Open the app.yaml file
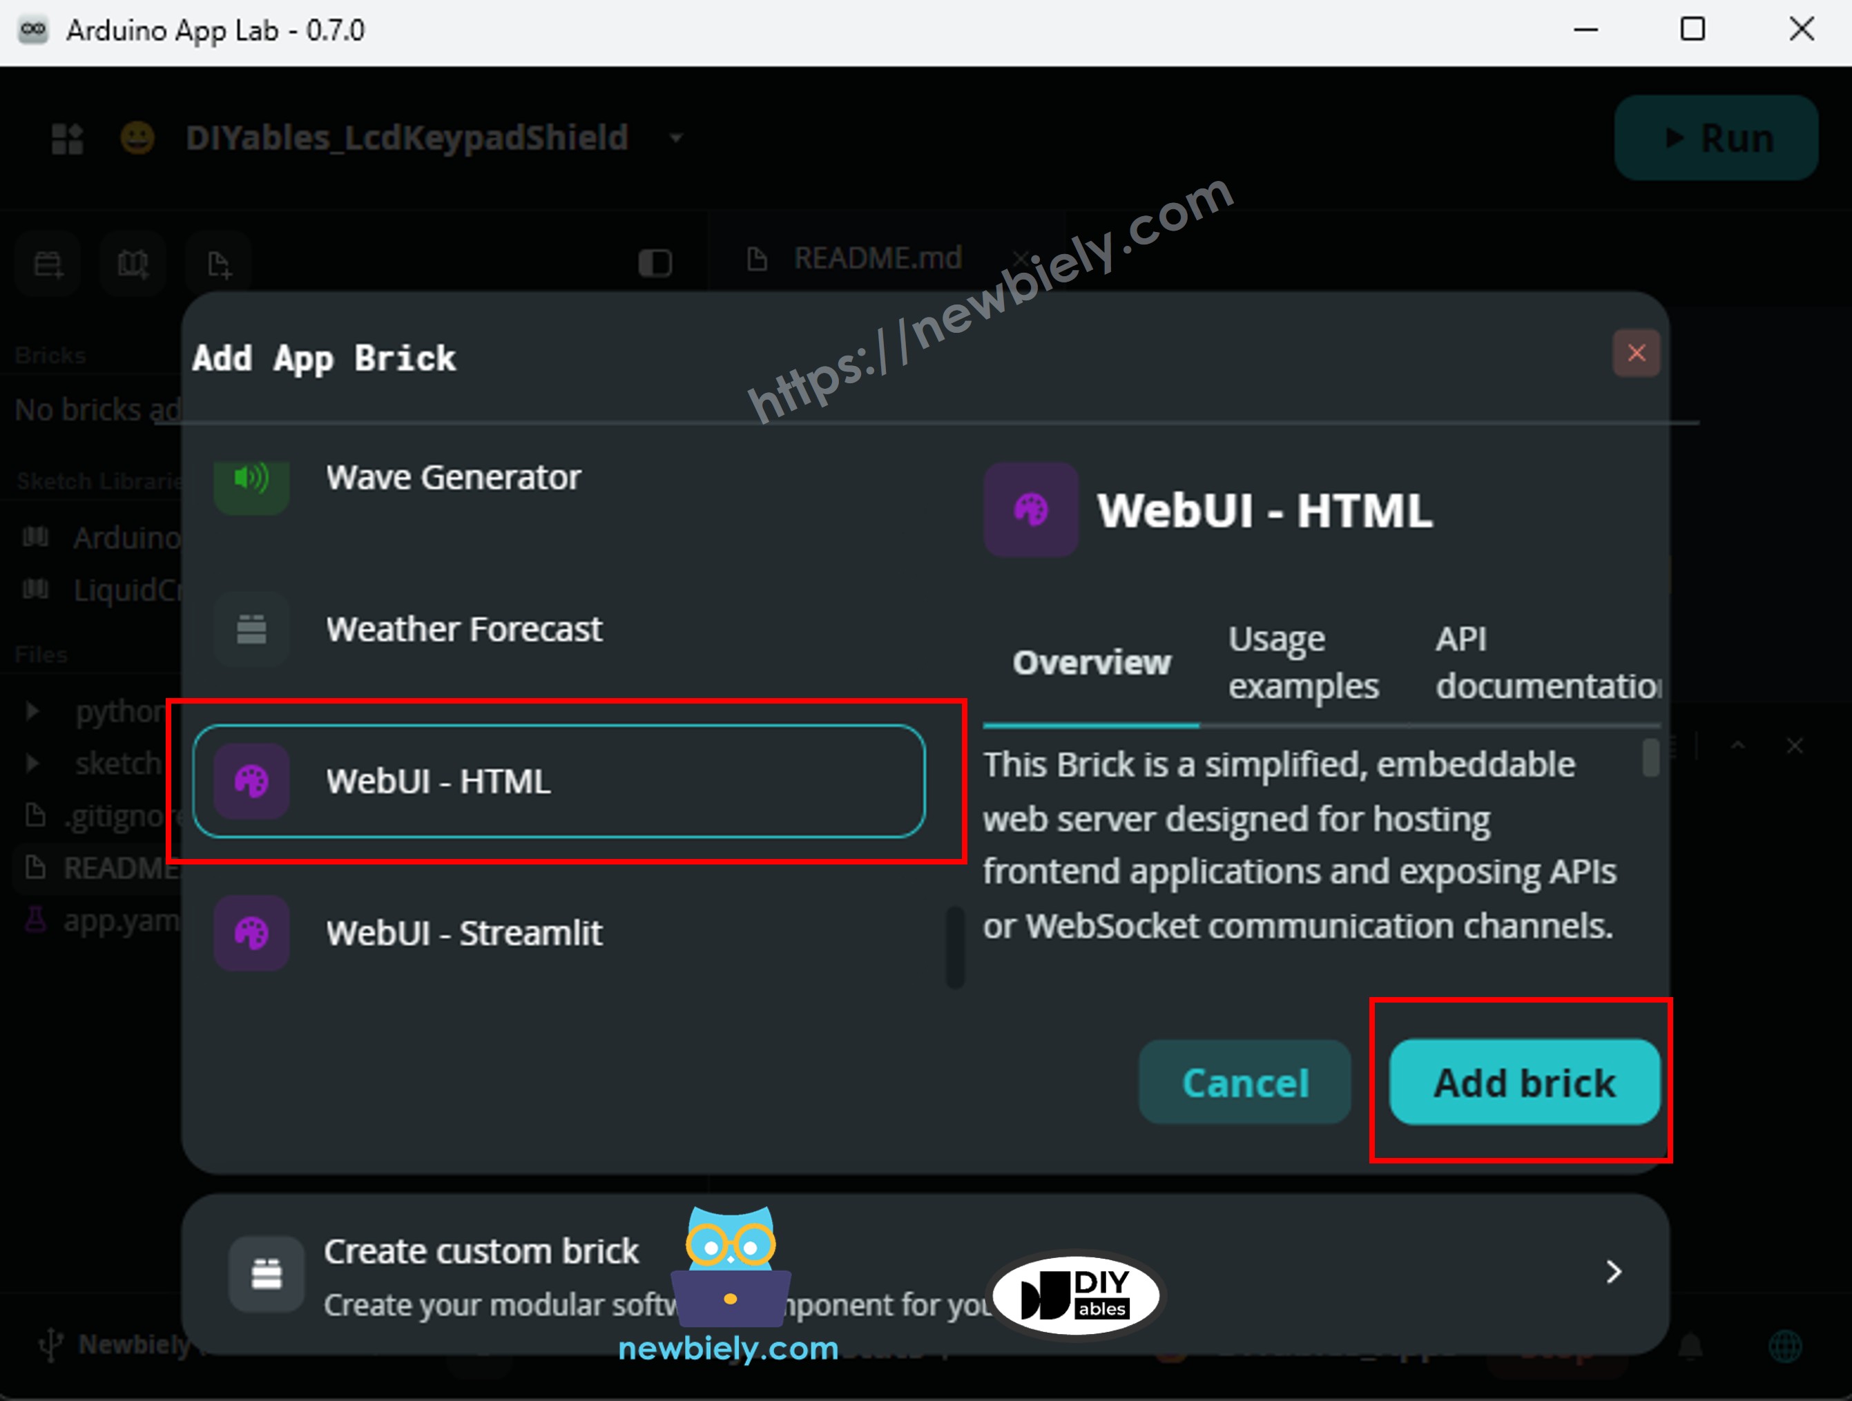This screenshot has height=1401, width=1852. pyautogui.click(x=96, y=920)
